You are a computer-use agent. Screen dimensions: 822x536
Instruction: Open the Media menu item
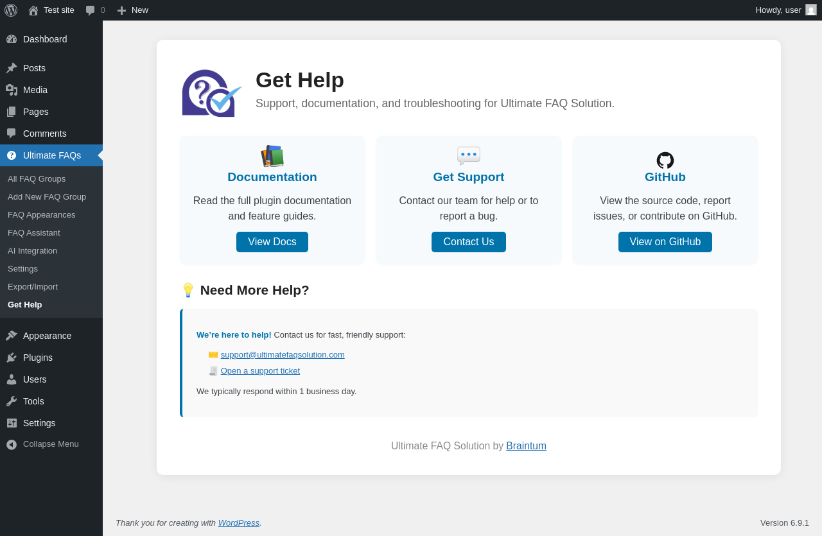click(51, 90)
